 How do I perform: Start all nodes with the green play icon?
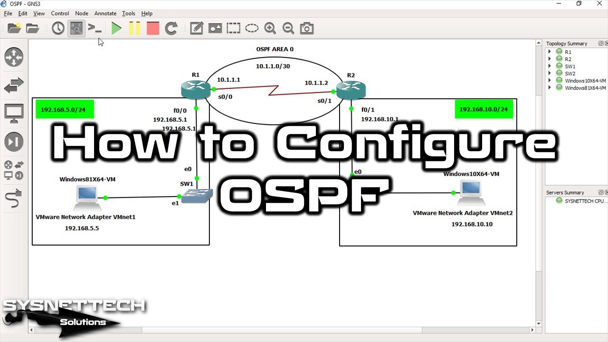[116, 28]
